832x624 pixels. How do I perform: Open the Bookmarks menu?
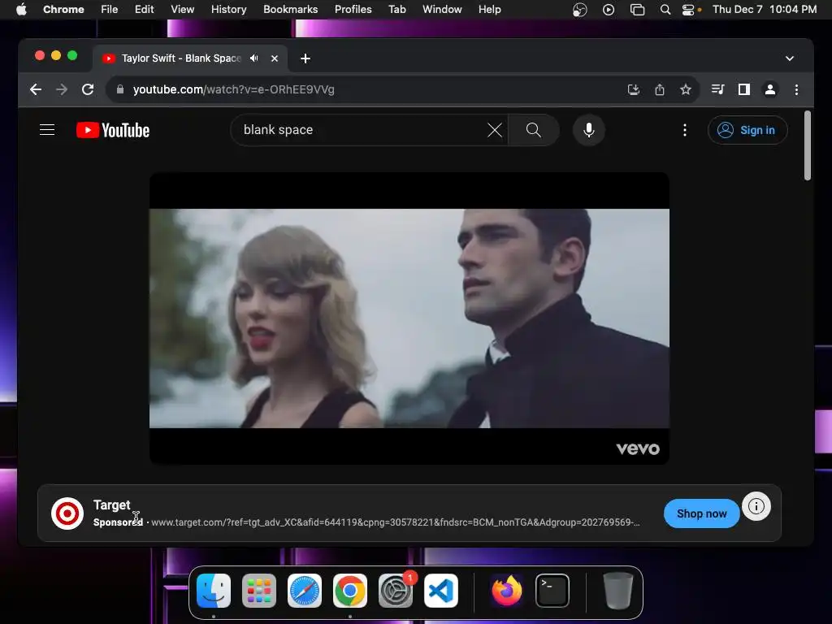(x=290, y=10)
